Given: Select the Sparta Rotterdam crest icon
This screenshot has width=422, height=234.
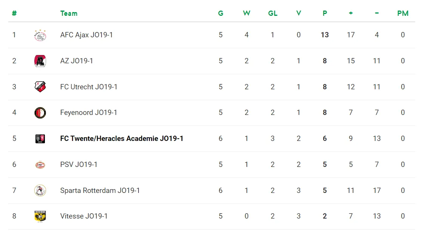Looking at the screenshot, I should coord(40,190).
